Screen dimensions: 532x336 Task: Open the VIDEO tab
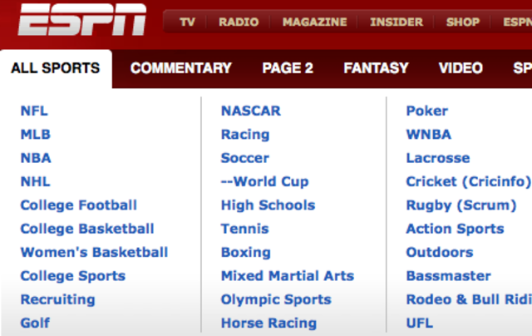click(x=461, y=68)
